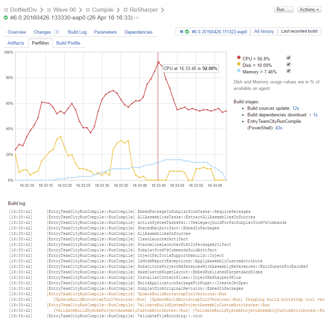The height and width of the screenshot is (323, 327).
Task: Open the Build Profile tab
Action: pos(68,43)
